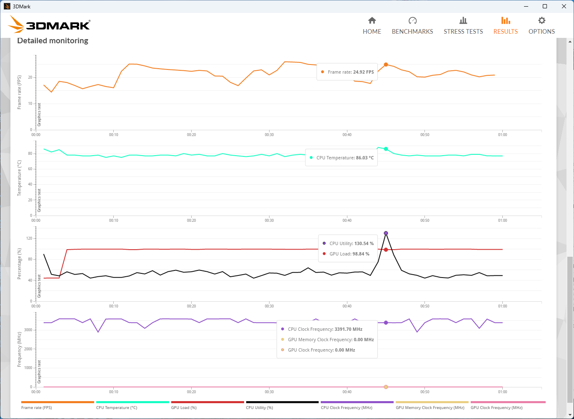Switch to the STRESS TESTS tab
The image size is (574, 419).
(463, 32)
